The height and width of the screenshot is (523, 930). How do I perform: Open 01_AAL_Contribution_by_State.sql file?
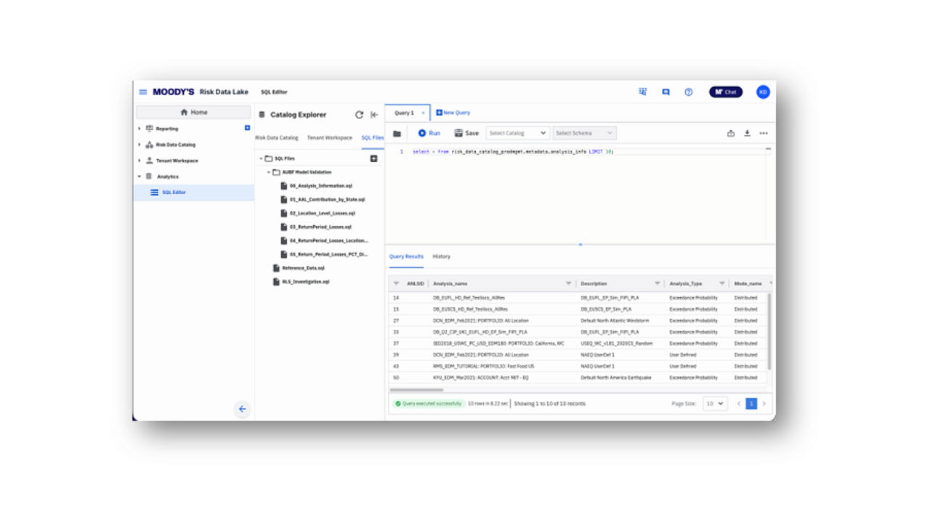(x=327, y=200)
